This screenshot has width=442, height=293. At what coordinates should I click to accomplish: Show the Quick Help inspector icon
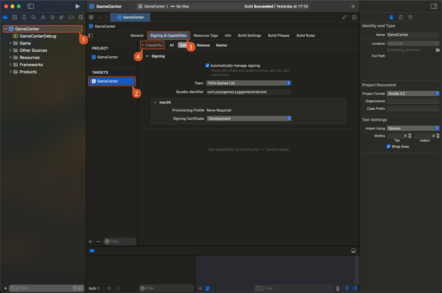click(410, 17)
